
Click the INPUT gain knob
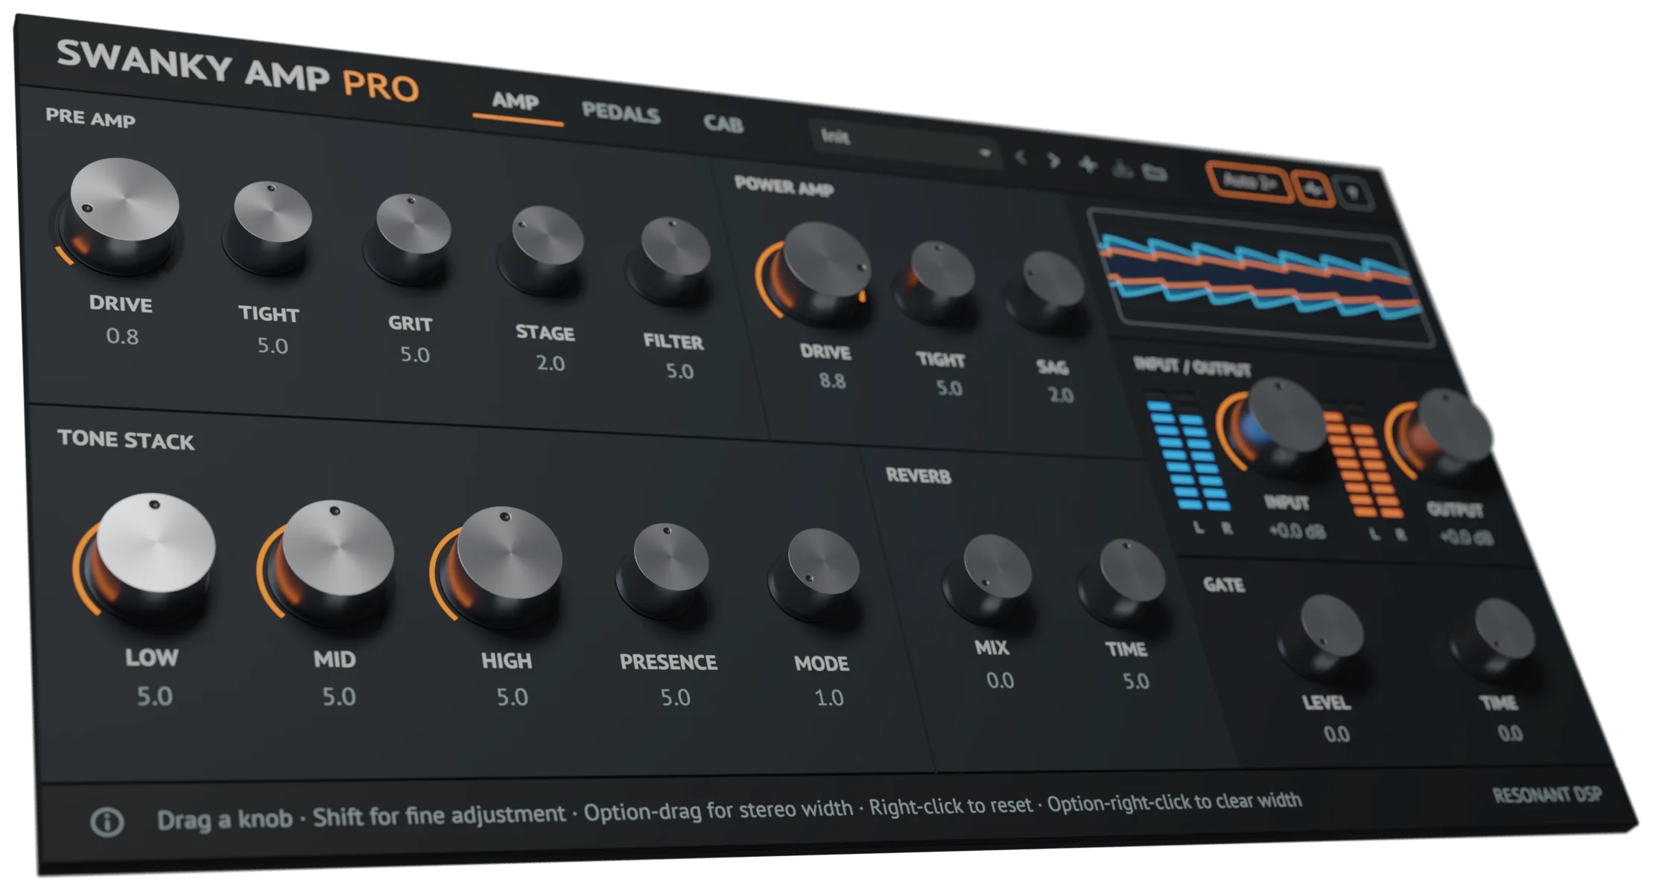click(1278, 426)
